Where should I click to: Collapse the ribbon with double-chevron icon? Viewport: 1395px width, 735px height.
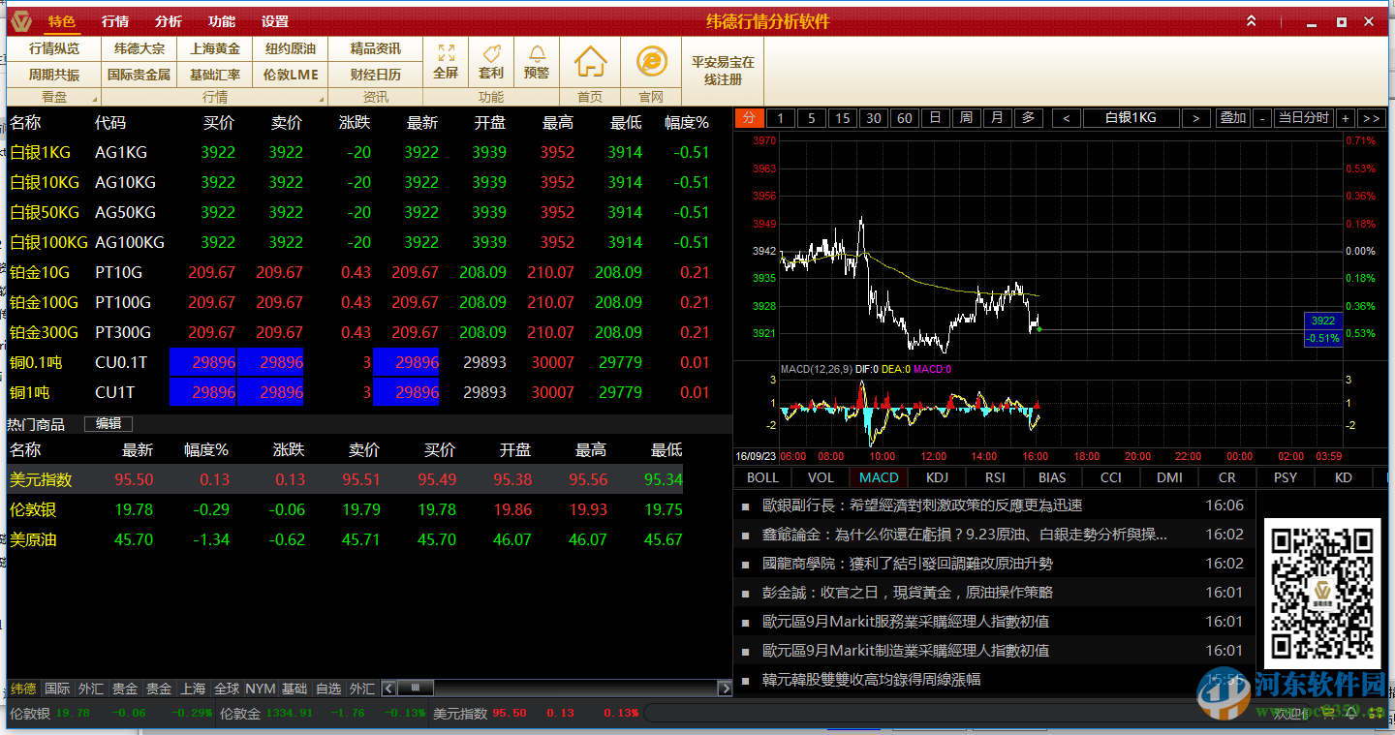coord(1251,21)
